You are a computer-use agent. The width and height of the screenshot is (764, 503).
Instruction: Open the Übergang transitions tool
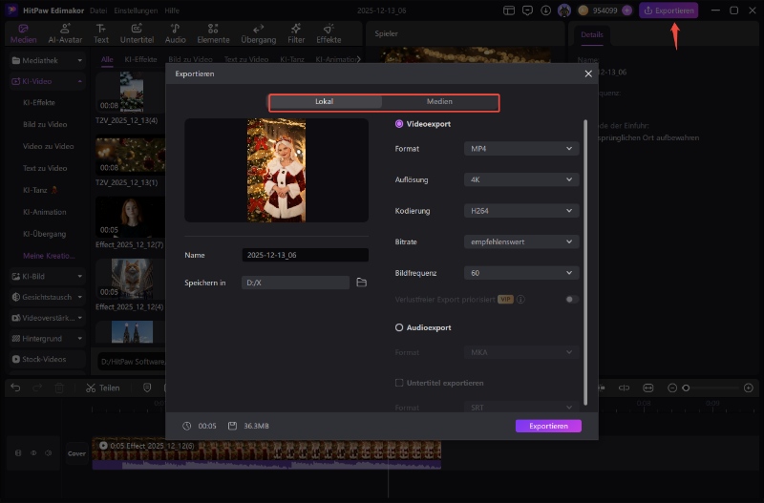pos(258,33)
